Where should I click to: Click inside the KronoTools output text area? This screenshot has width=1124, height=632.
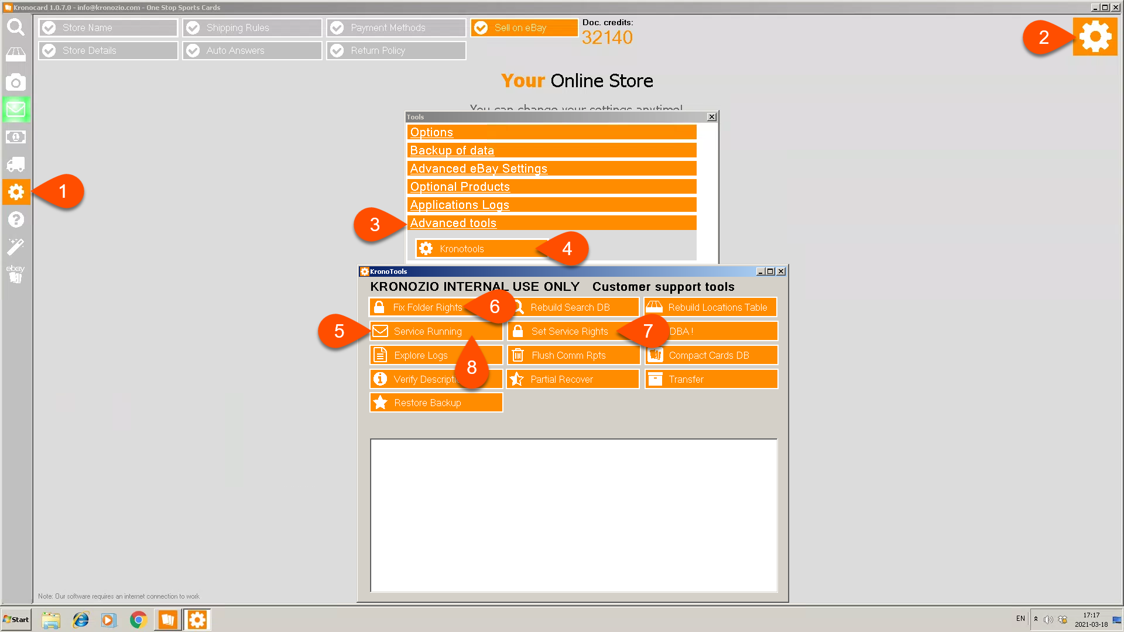coord(574,516)
